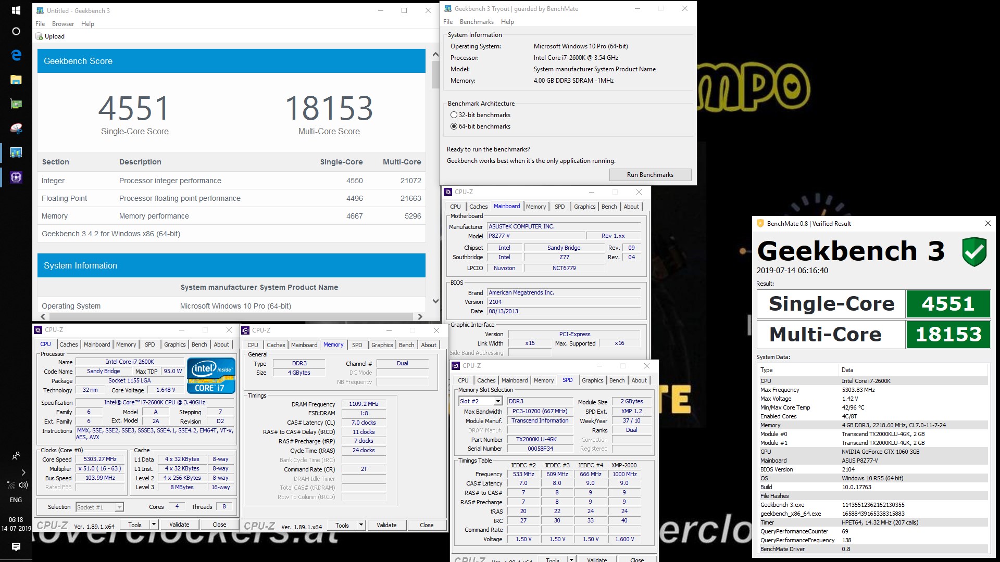Image resolution: width=1000 pixels, height=562 pixels.
Task: Open Help menu in Geekbench Tryout window
Action: [507, 22]
